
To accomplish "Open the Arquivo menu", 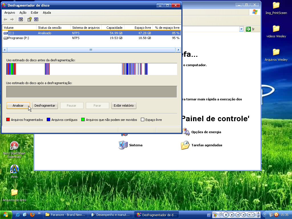I will [10, 13].
